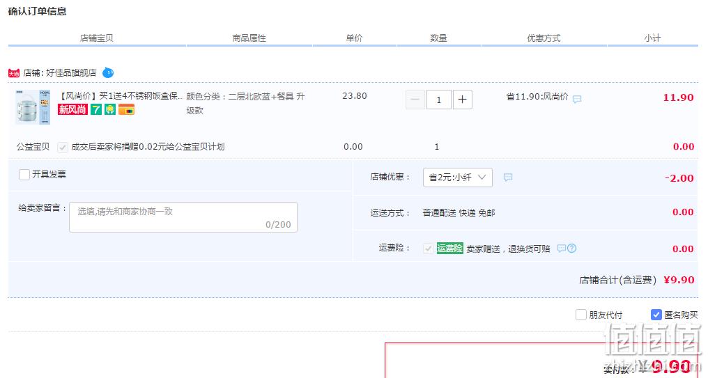708x378 pixels.
Task: Click the 确认订单信息 heading
Action: [37, 11]
